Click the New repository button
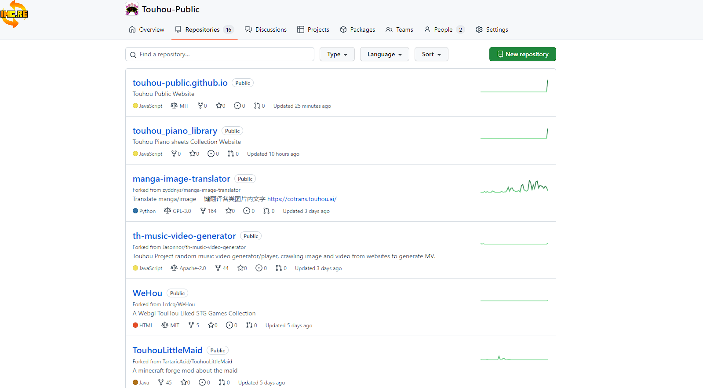 point(522,55)
